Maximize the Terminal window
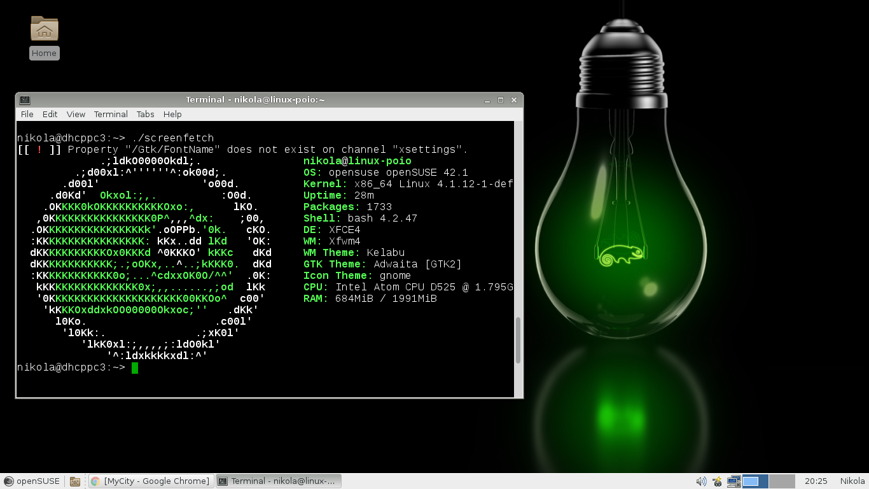The image size is (869, 489). point(501,100)
